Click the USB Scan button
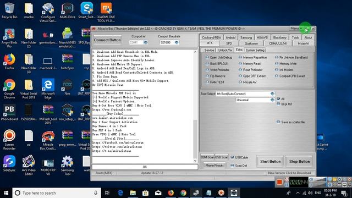352x198 pixels. (x=222, y=157)
